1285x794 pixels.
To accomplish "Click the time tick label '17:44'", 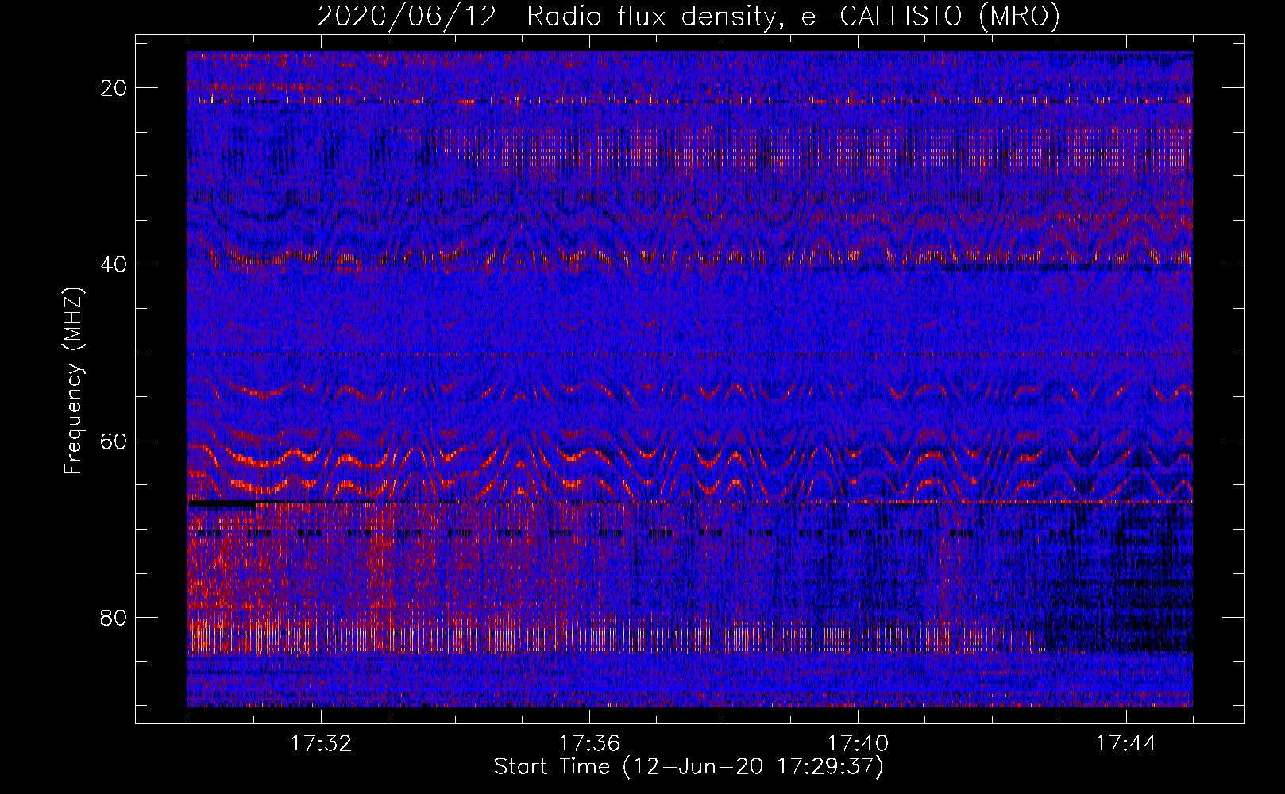I will 1126,744.
